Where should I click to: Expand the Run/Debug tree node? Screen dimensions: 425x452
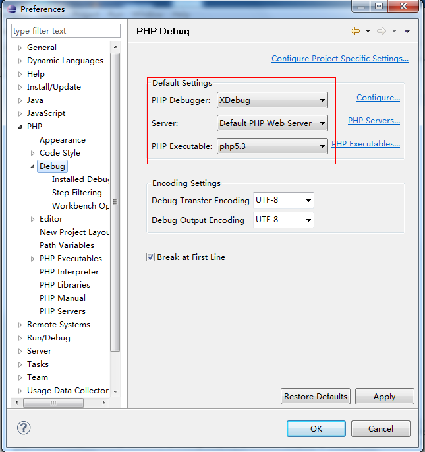tap(20, 338)
